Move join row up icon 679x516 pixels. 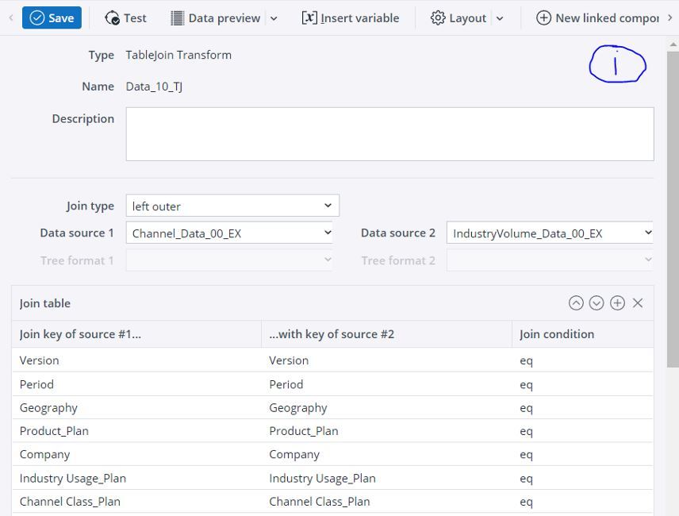[576, 303]
